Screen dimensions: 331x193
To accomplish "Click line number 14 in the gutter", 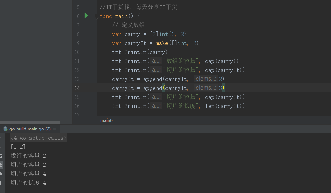I will [77, 88].
